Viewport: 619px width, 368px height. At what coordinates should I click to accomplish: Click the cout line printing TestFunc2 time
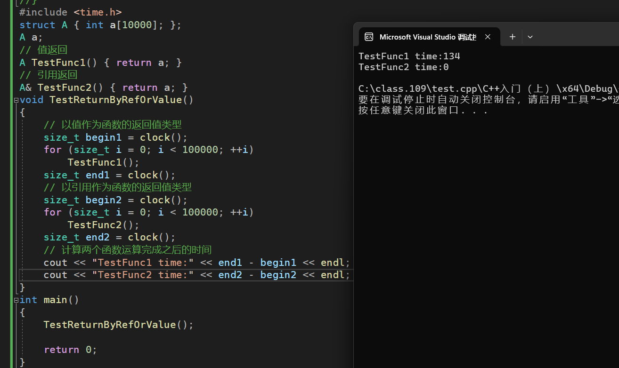(197, 275)
